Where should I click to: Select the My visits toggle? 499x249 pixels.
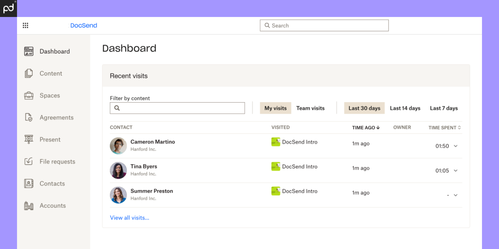276,108
